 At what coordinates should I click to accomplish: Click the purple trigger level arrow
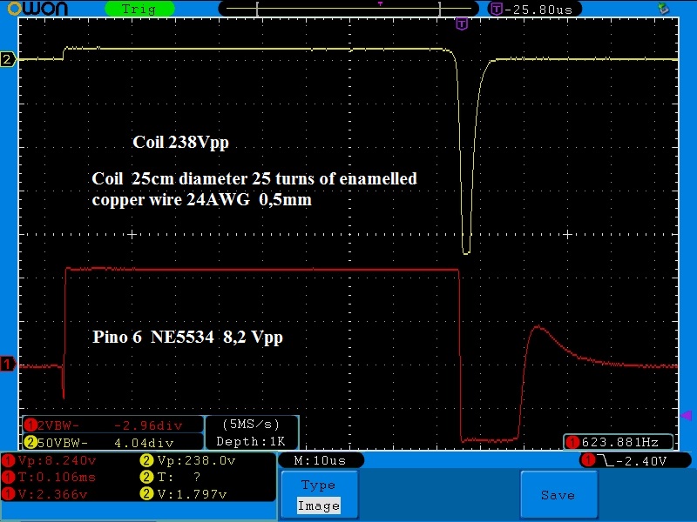(x=686, y=416)
